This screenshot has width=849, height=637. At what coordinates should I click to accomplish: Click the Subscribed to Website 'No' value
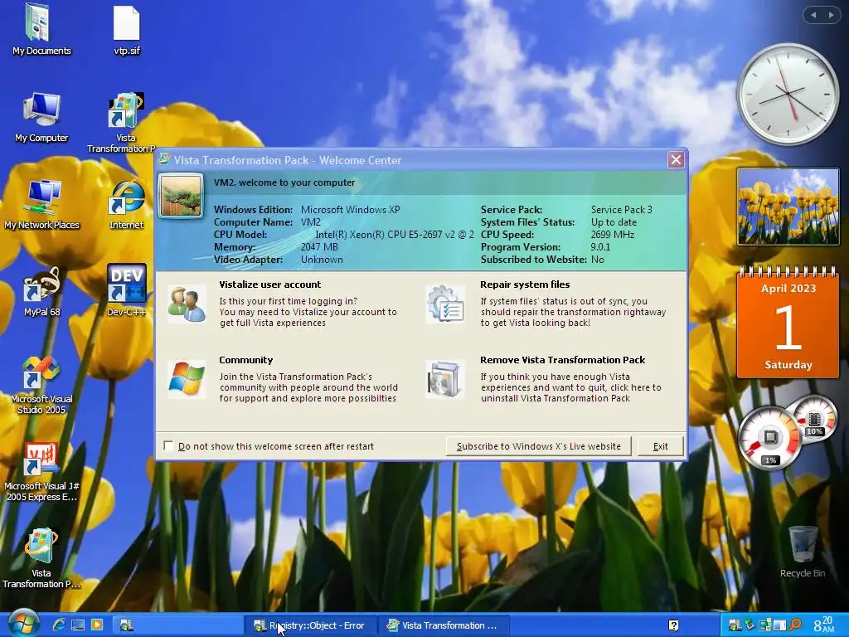point(598,260)
